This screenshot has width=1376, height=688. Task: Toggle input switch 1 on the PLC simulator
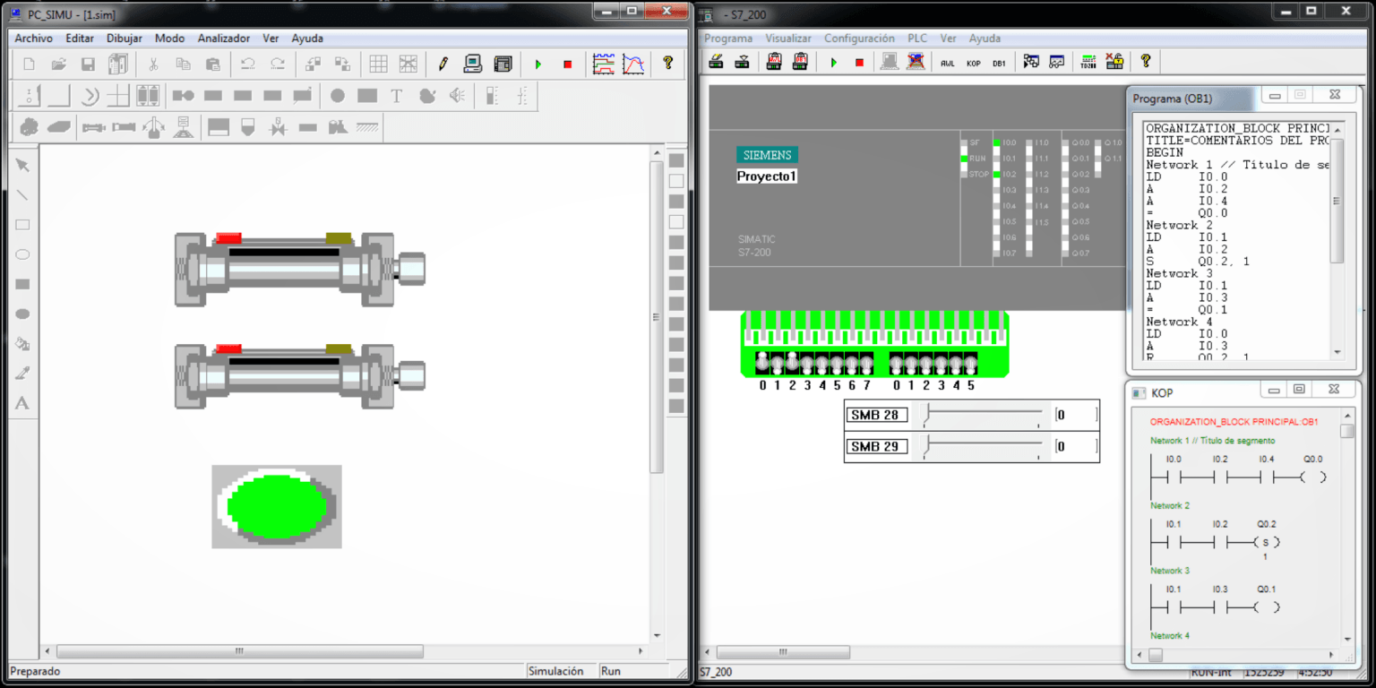tap(778, 363)
